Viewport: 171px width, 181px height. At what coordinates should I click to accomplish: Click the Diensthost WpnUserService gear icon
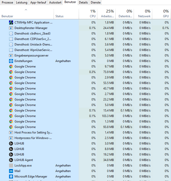tap(11, 50)
